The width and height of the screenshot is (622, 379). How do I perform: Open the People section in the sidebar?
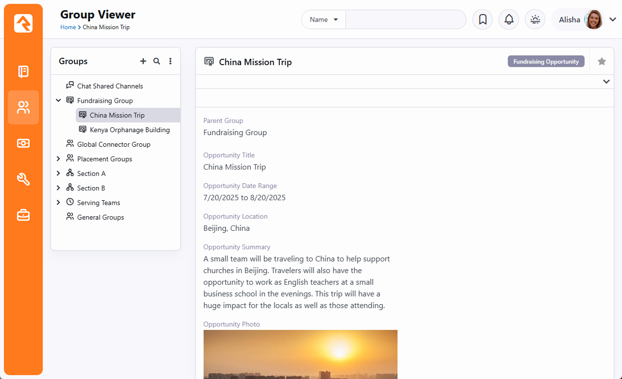[23, 107]
